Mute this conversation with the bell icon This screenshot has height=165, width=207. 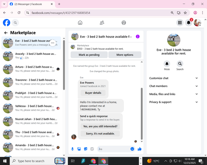[x=167, y=64]
